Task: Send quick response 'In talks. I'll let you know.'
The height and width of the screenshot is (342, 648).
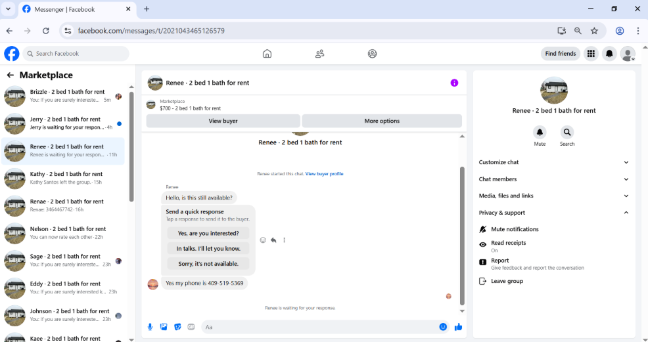Action: [208, 248]
